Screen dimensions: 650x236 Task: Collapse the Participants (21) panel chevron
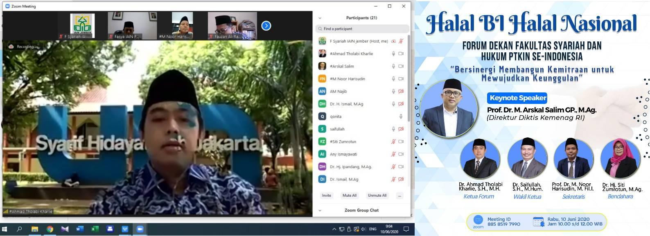320,18
